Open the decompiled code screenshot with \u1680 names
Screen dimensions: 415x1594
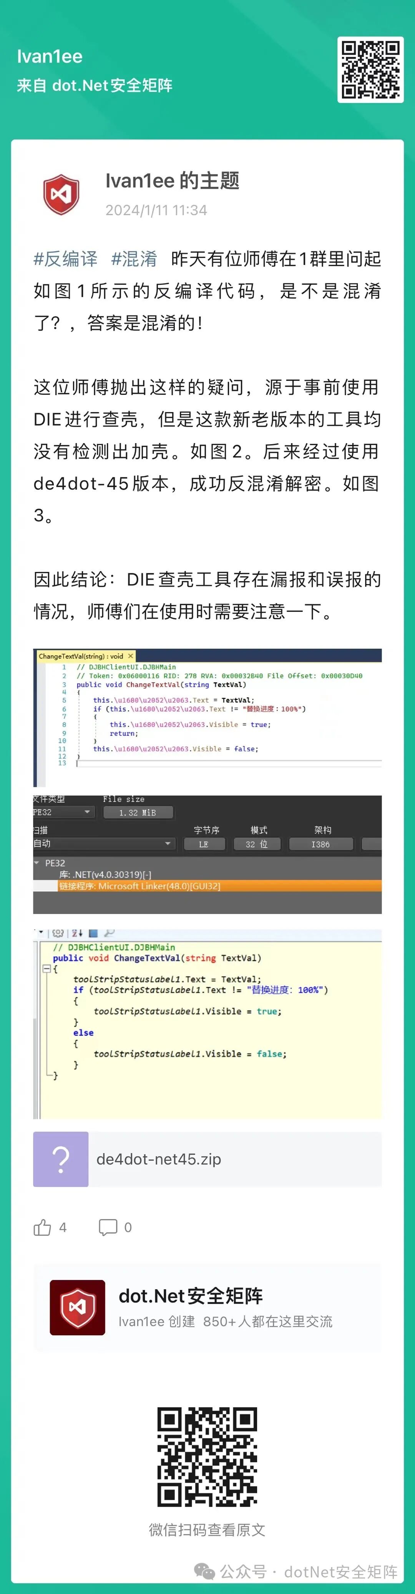[207, 717]
